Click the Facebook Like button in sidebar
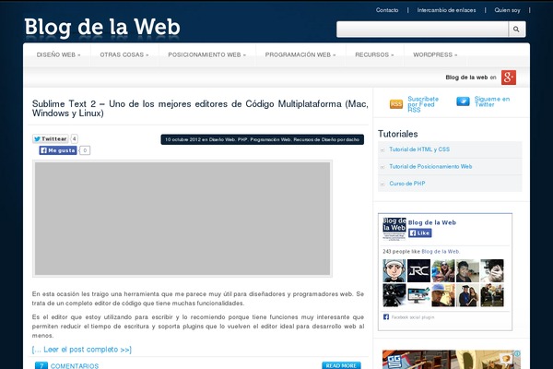Screen dimensions: 553x369 [419, 233]
